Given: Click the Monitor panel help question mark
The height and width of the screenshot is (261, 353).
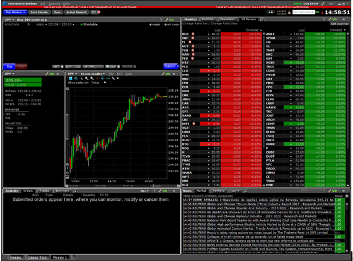Looking at the screenshot, I should (x=324, y=19).
